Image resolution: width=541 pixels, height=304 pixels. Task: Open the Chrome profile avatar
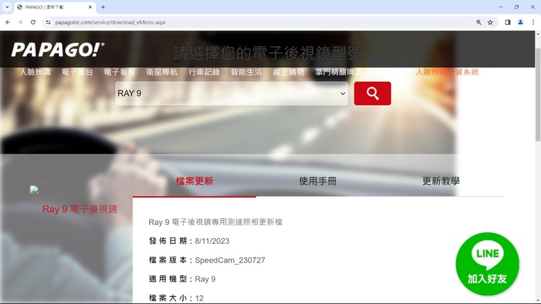tap(520, 22)
